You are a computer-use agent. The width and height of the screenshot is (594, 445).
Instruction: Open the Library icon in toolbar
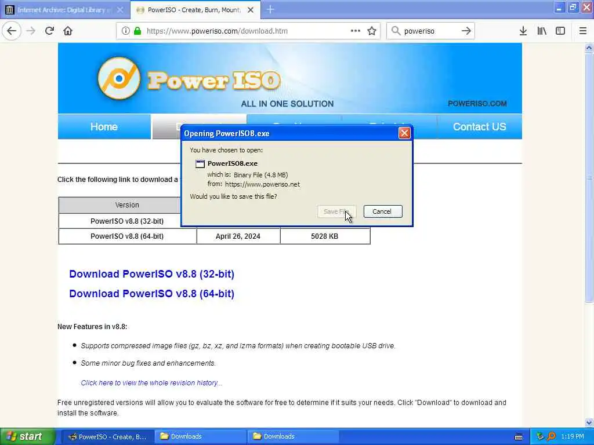(x=542, y=31)
